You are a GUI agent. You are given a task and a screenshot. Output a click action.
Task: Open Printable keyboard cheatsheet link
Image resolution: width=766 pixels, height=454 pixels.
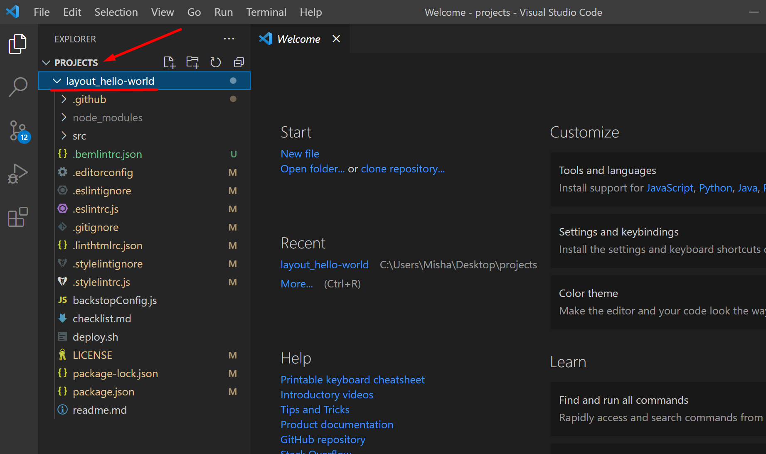click(352, 380)
